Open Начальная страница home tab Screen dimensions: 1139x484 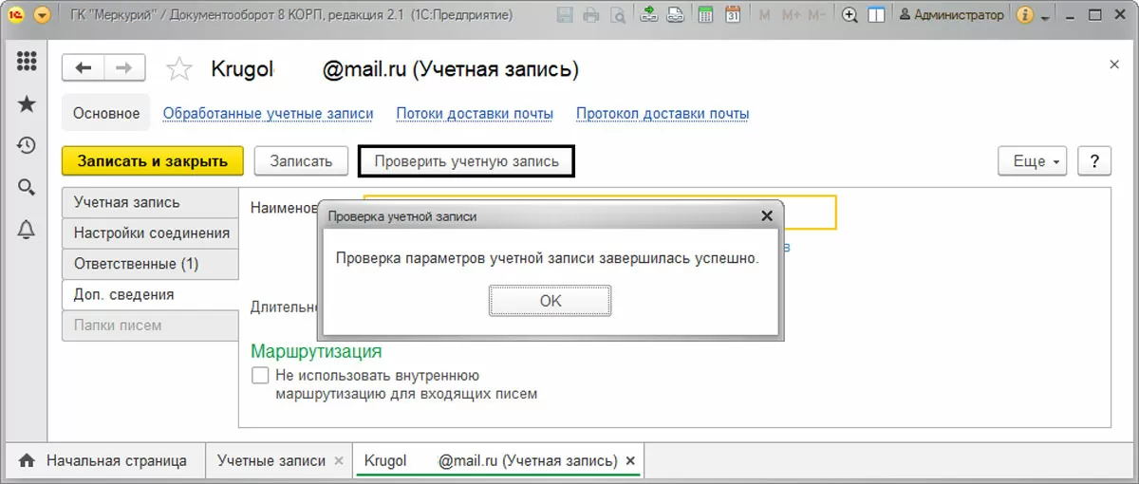point(105,461)
